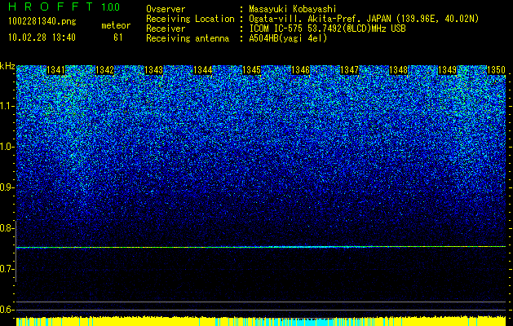The height and width of the screenshot is (326, 513).
Task: Click the kHz axis unit label
Action: (7, 66)
